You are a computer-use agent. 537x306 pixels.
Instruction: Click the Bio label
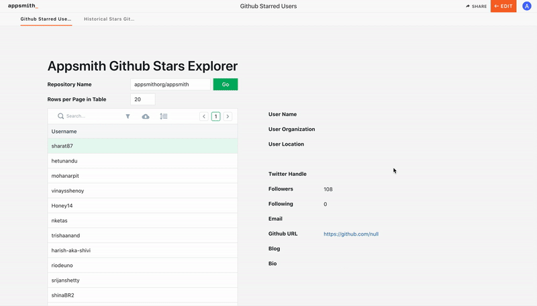click(x=273, y=264)
